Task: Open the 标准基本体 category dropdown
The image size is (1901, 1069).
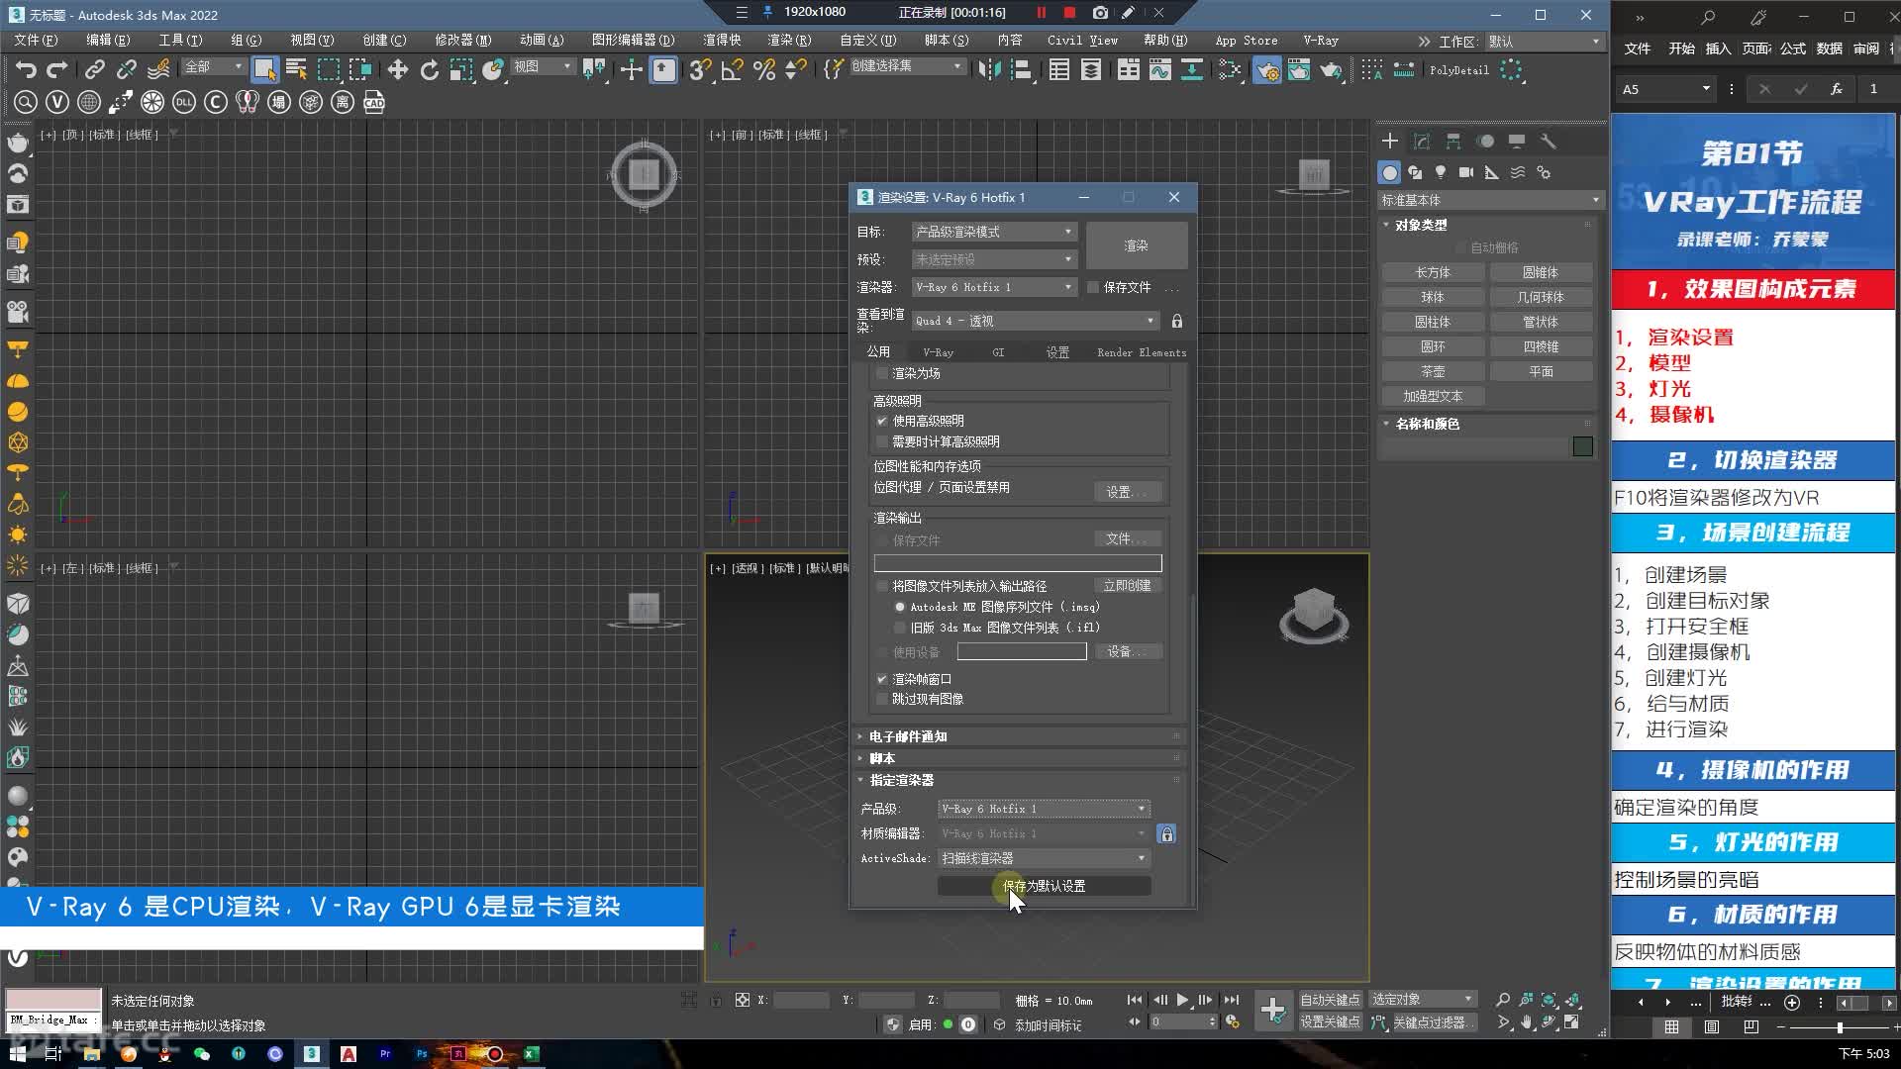Action: [1490, 200]
